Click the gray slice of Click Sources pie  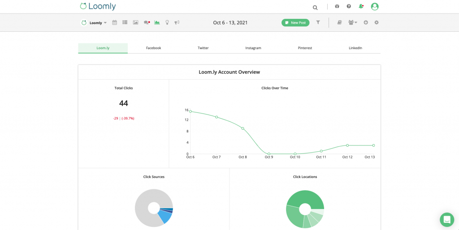[143, 202]
